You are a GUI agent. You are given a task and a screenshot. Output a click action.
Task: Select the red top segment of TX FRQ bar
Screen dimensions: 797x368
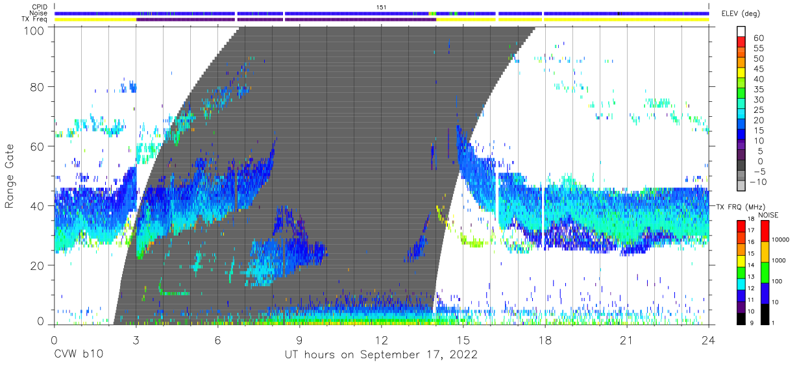(741, 226)
